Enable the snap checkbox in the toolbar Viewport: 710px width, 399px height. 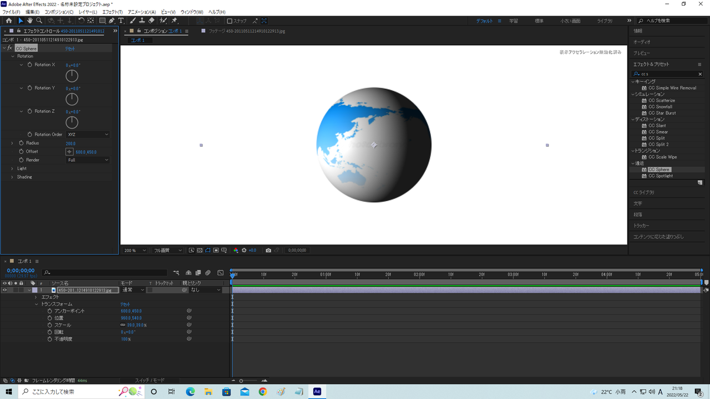229,21
